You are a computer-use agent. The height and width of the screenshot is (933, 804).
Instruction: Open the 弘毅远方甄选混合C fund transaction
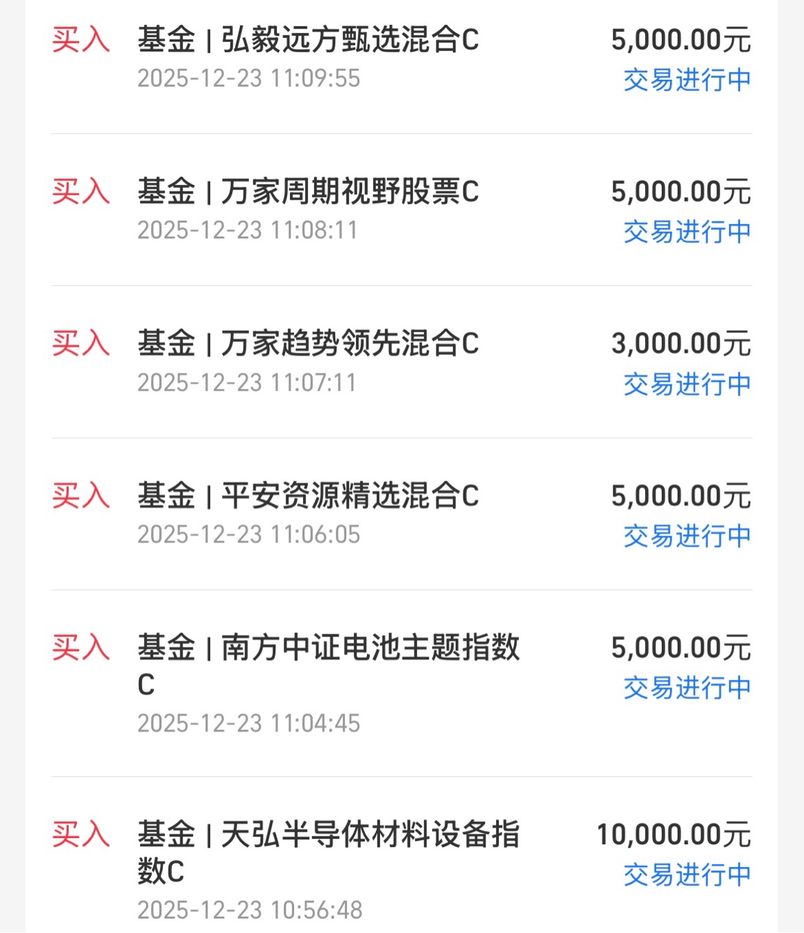(402, 58)
